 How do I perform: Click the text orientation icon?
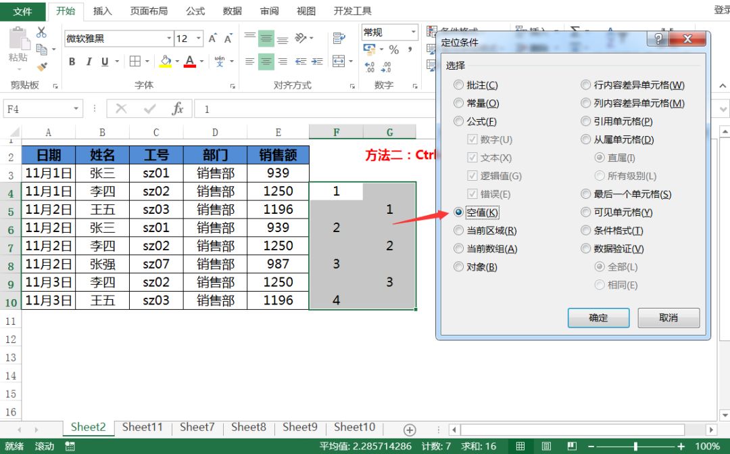(301, 38)
